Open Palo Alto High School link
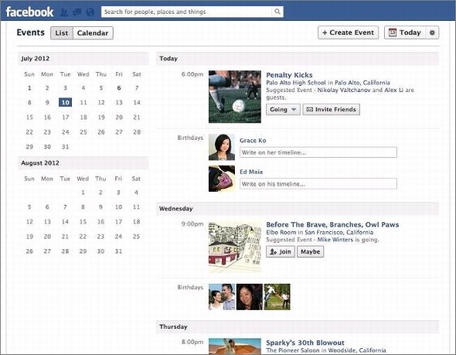The height and width of the screenshot is (355, 456). coord(296,83)
